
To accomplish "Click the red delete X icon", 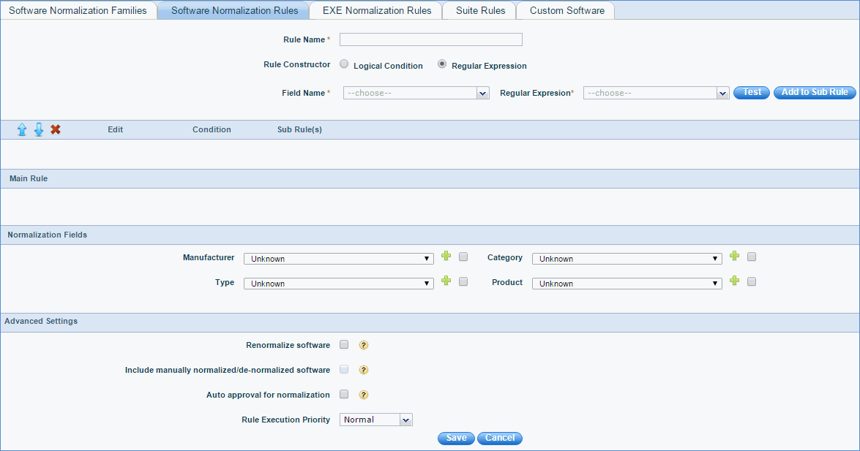I will pyautogui.click(x=56, y=129).
